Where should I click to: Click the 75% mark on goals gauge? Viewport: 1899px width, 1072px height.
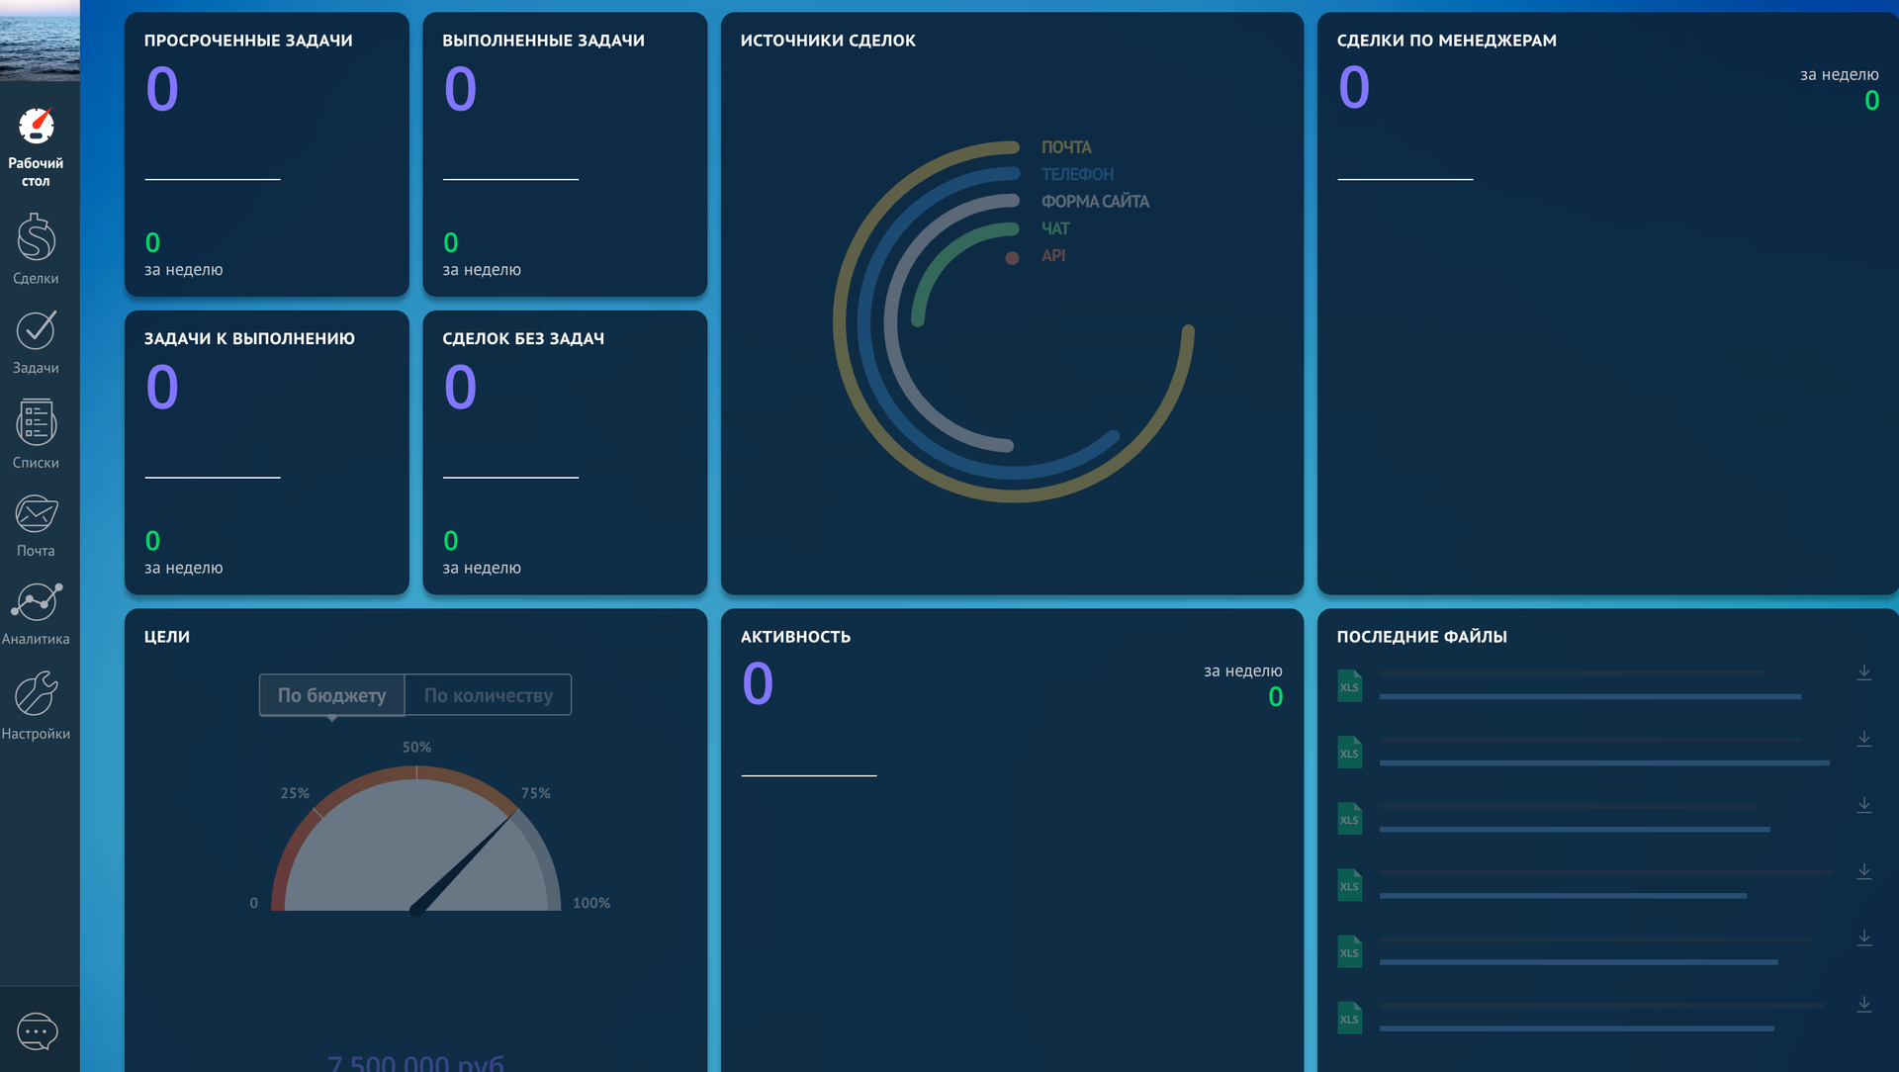pos(536,793)
